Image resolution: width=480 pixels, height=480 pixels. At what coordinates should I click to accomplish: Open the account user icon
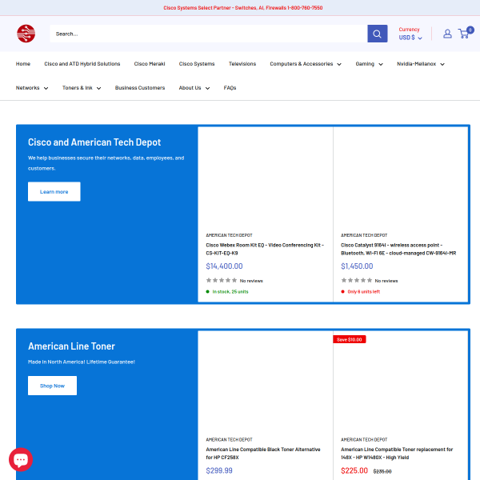click(447, 34)
